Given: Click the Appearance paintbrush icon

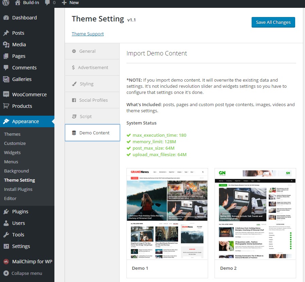Looking at the screenshot, I should pyautogui.click(x=6, y=121).
